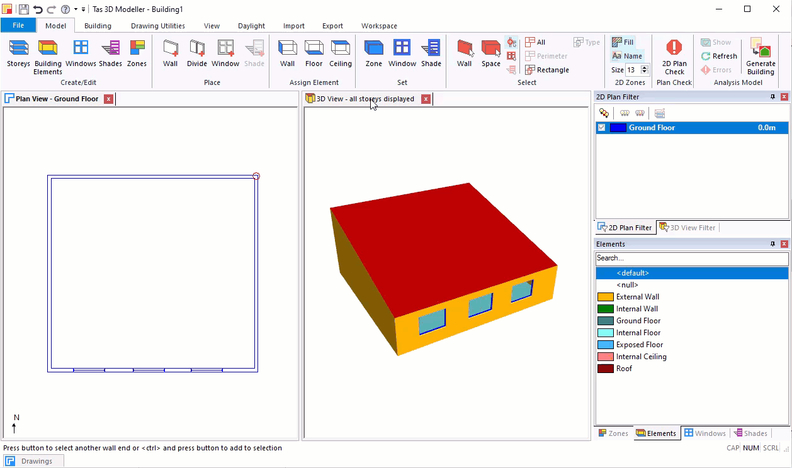The height and width of the screenshot is (468, 792).
Task: Select Internal Wall element row
Action: pyautogui.click(x=692, y=309)
